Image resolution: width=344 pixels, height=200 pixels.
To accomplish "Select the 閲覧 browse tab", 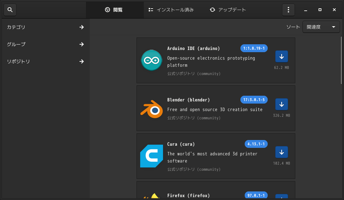I will 114,10.
